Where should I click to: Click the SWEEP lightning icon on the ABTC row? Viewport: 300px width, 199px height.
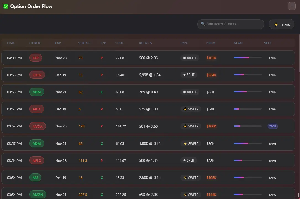[185, 109]
